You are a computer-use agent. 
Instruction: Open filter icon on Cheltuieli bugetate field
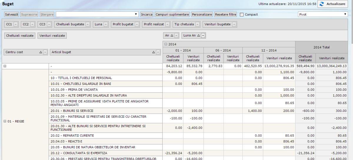coord(88,24)
